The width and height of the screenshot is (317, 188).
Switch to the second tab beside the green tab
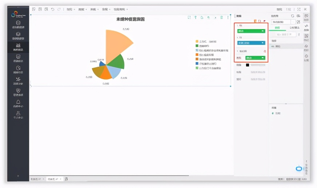tap(294, 28)
